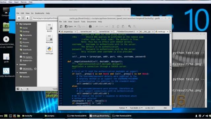Open the Python language dropdown in status bar
The height and width of the screenshot is (119, 211).
point(123,108)
